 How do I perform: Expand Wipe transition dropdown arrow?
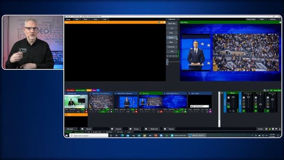click(177, 42)
